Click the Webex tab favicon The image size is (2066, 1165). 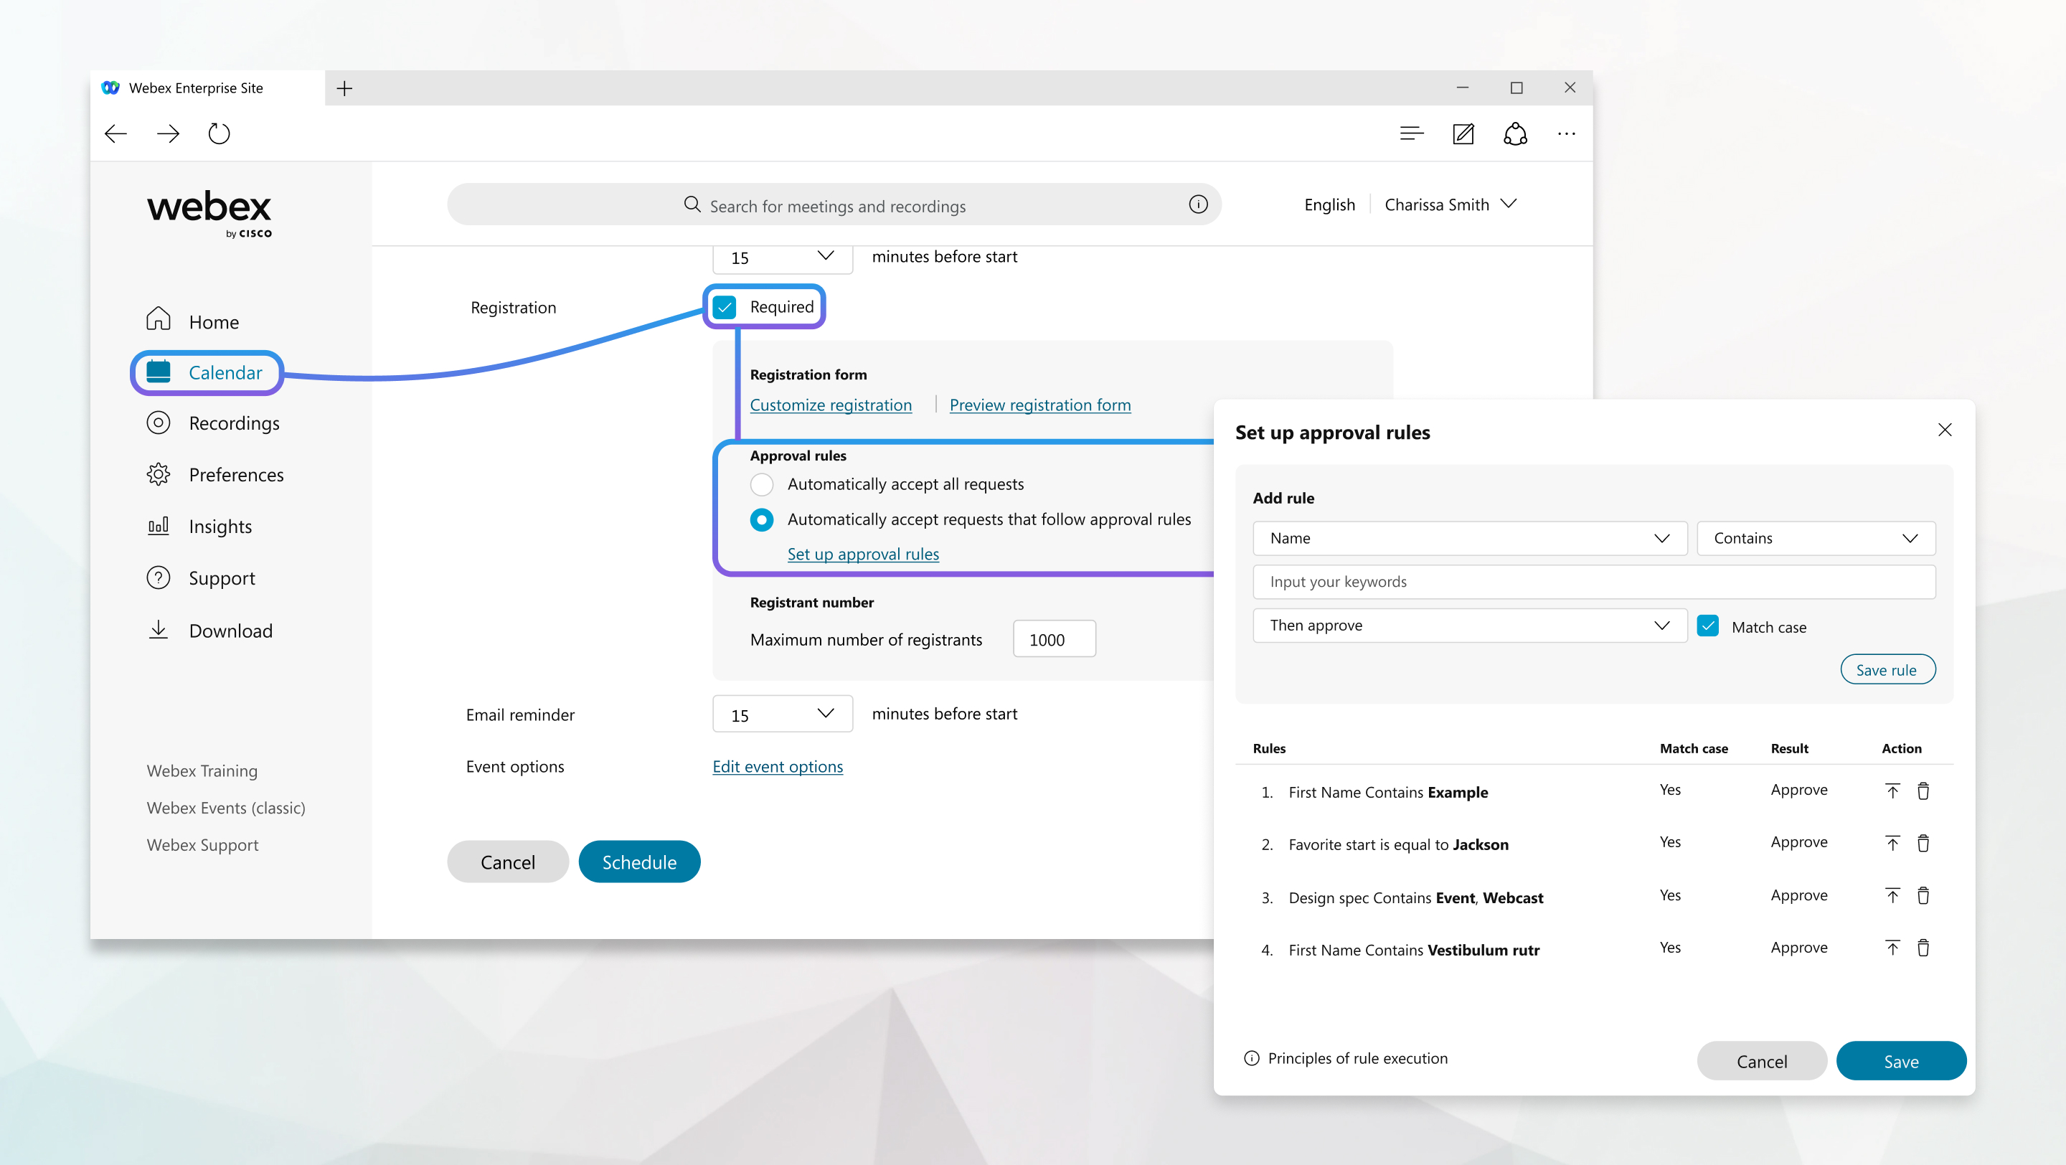(110, 88)
